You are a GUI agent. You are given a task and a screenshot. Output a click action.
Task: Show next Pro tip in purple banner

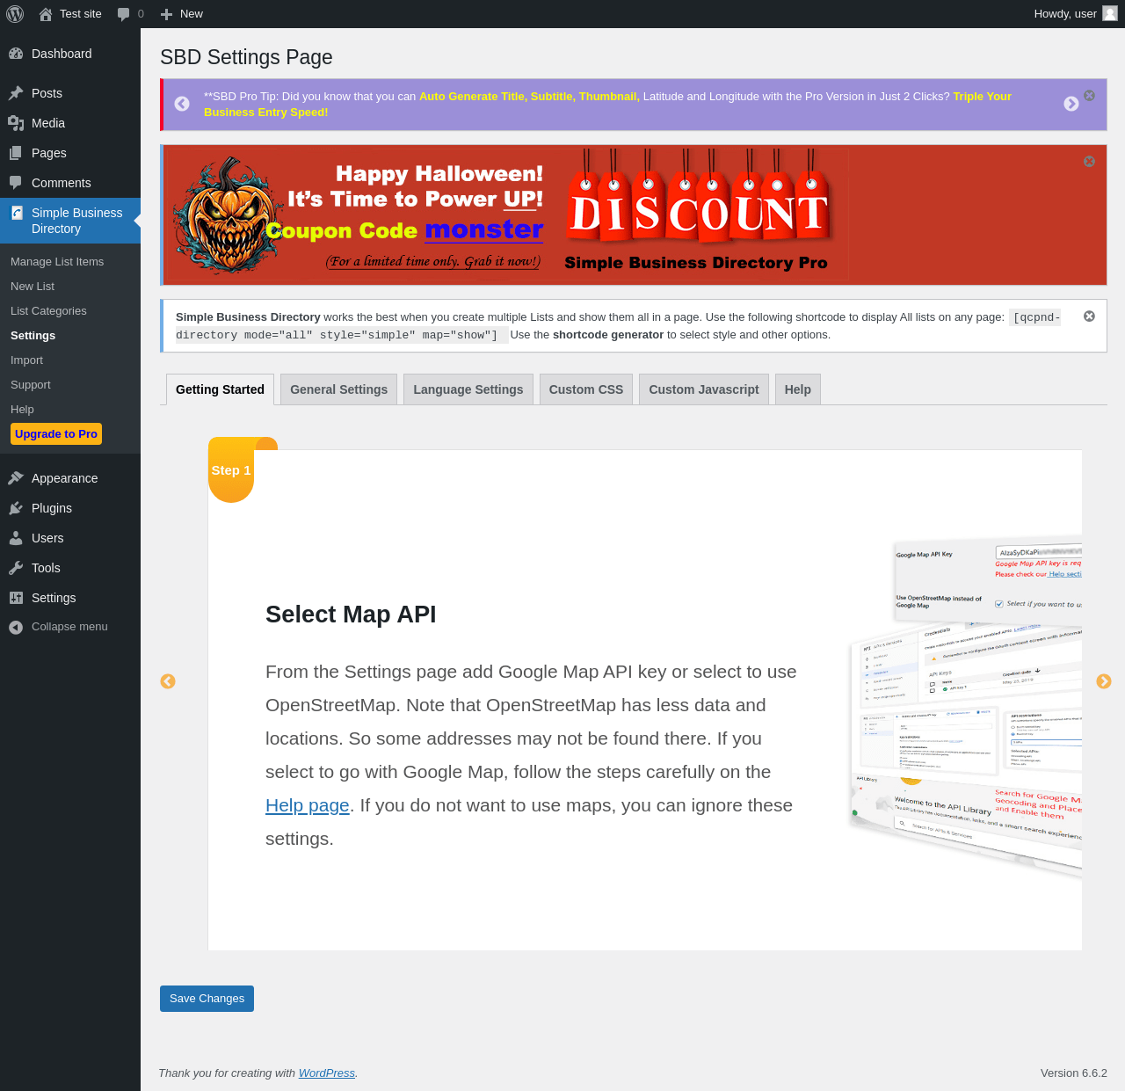tap(1071, 104)
